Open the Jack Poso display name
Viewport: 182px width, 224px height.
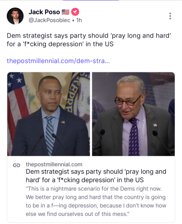(44, 12)
